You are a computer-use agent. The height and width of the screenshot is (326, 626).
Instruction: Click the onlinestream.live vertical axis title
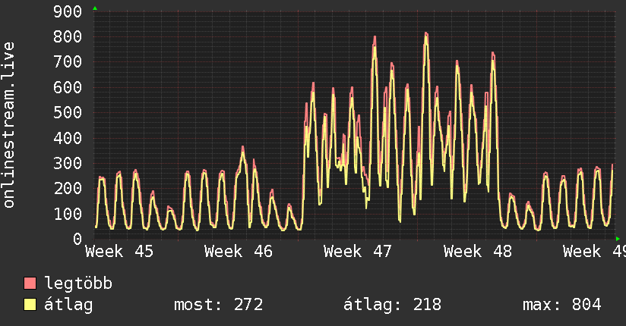(9, 125)
